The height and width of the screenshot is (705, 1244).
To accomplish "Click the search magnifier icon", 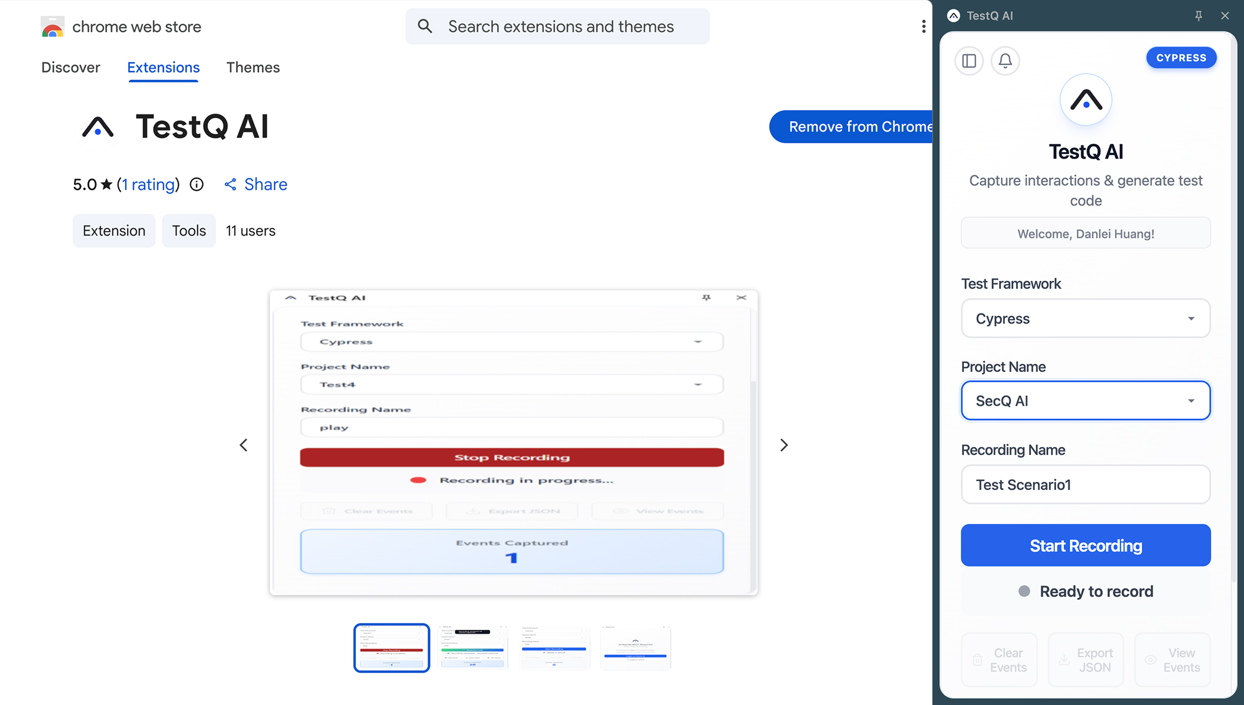I will click(x=425, y=26).
